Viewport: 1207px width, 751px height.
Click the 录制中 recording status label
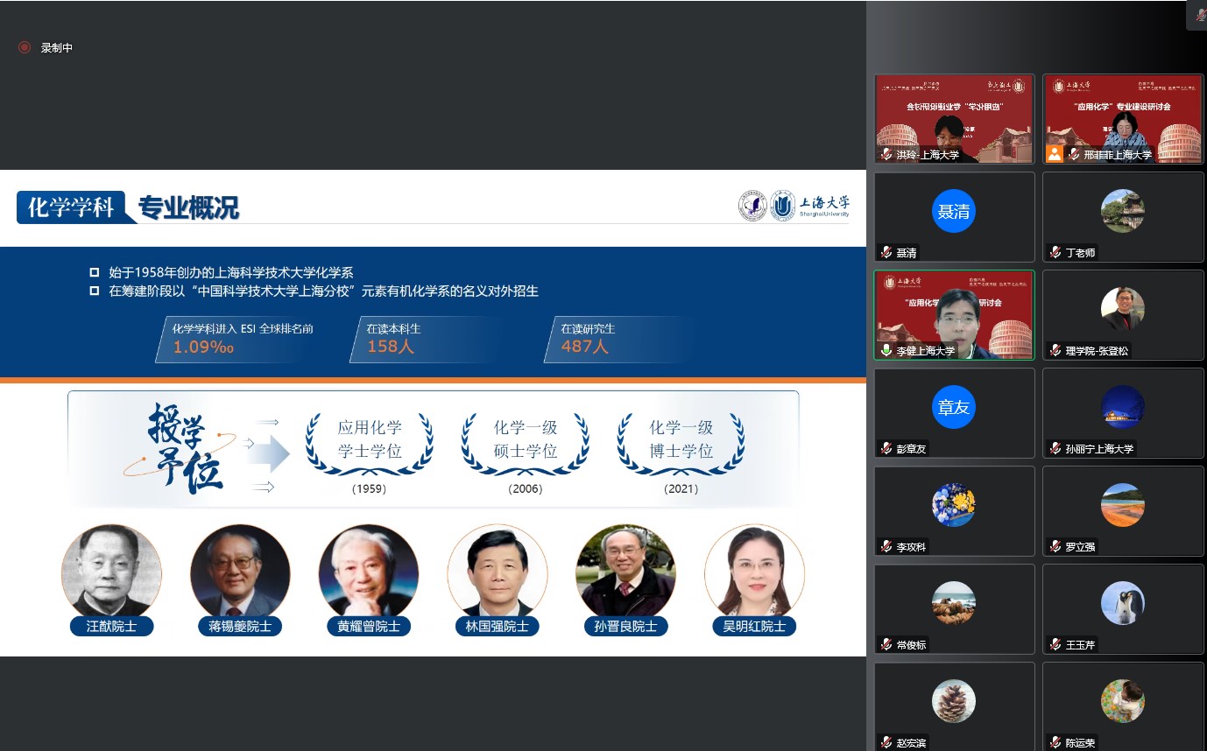[57, 48]
